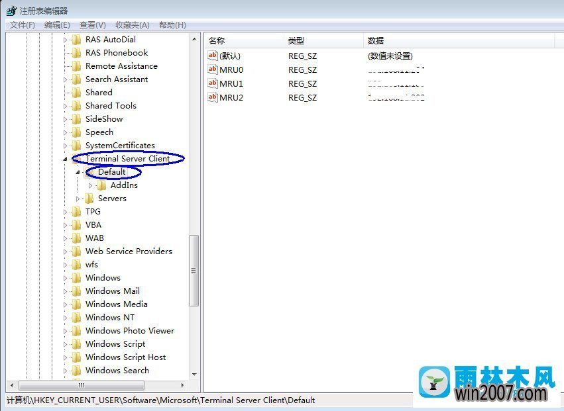Select the Windows key label

[x=103, y=278]
